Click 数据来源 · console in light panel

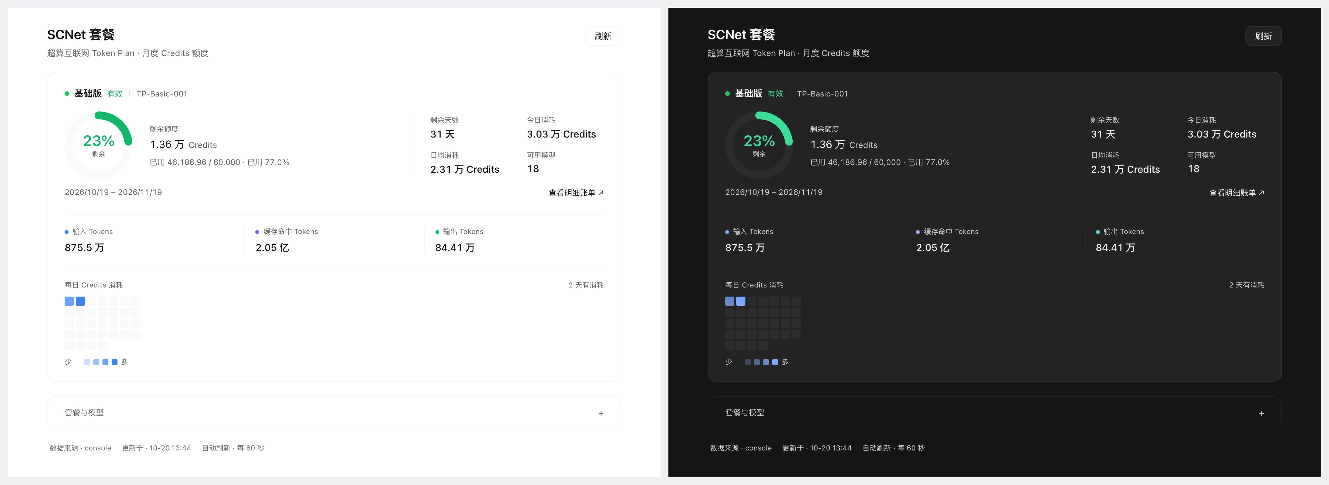(x=81, y=448)
